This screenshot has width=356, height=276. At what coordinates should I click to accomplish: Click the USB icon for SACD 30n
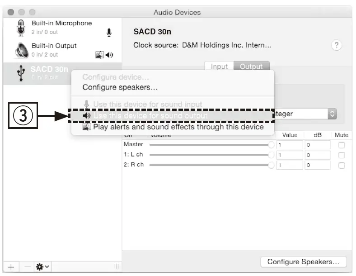point(21,73)
